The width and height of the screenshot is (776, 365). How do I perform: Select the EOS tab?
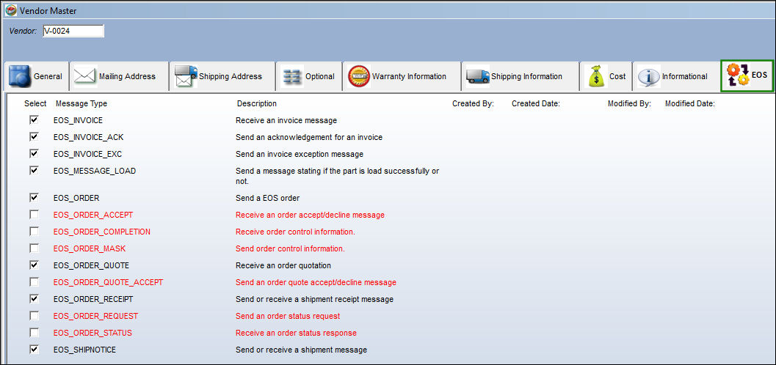pyautogui.click(x=747, y=76)
